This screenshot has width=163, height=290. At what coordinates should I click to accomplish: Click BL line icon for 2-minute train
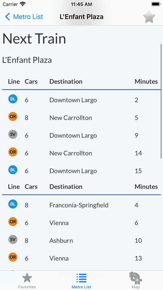(x=13, y=99)
